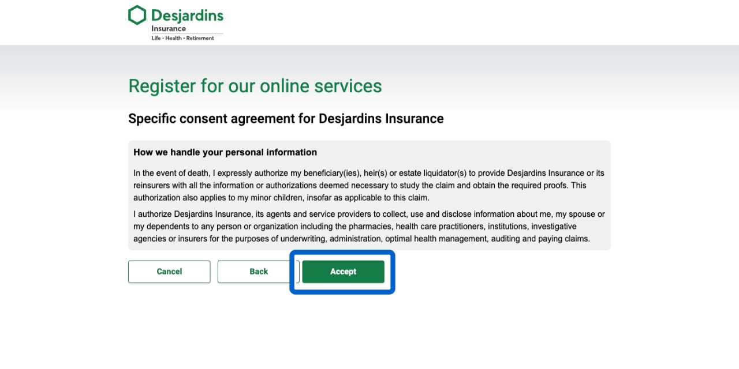This screenshot has width=739, height=369.
Task: Click How we handle your personal information heading
Action: pyautogui.click(x=225, y=152)
